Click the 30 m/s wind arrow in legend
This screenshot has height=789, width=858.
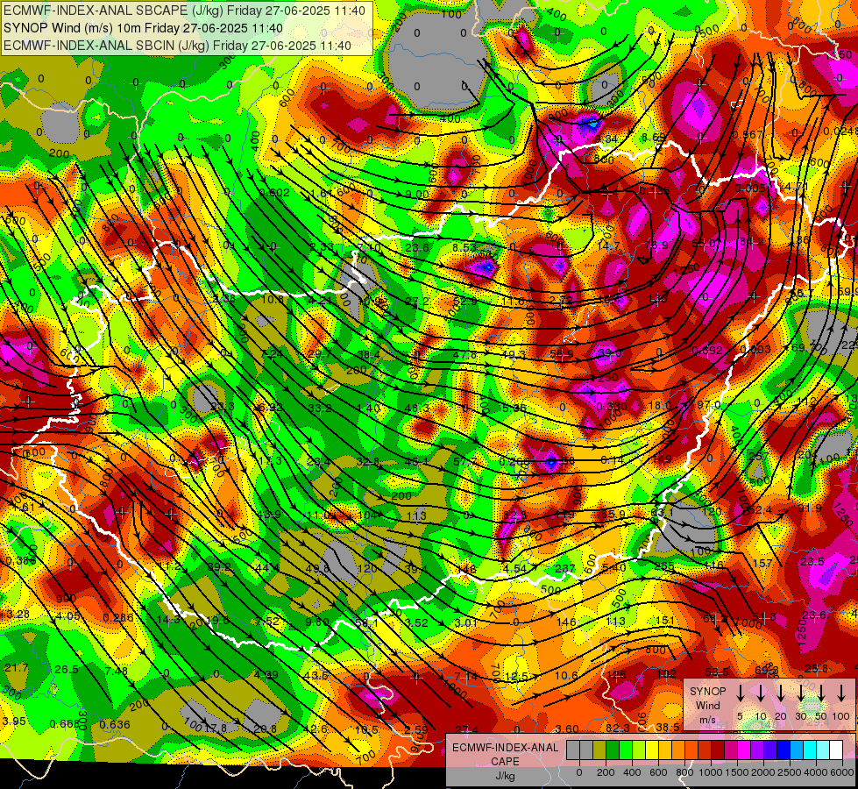click(801, 693)
